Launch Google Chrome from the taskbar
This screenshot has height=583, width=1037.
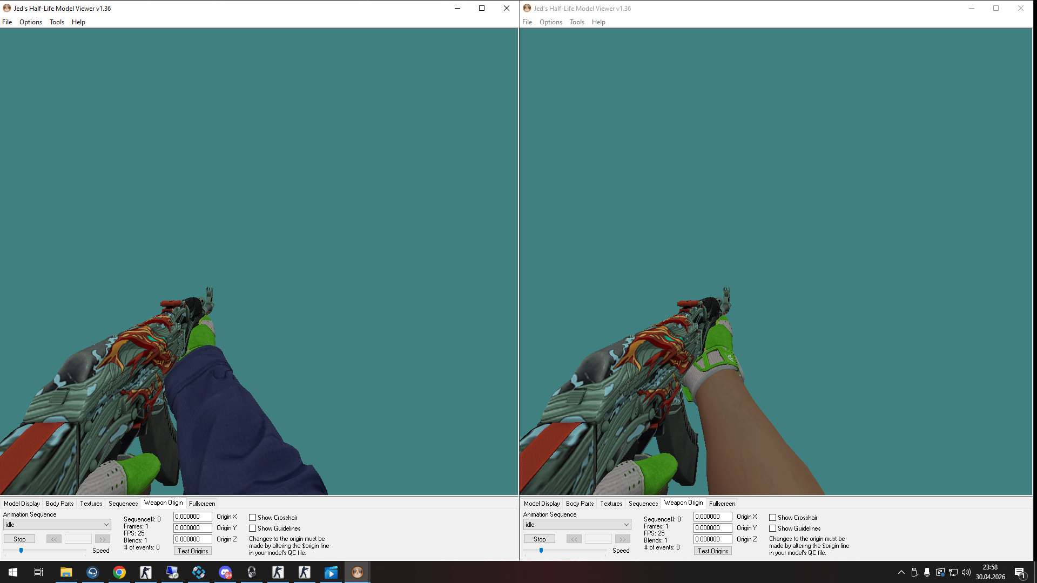pyautogui.click(x=119, y=572)
